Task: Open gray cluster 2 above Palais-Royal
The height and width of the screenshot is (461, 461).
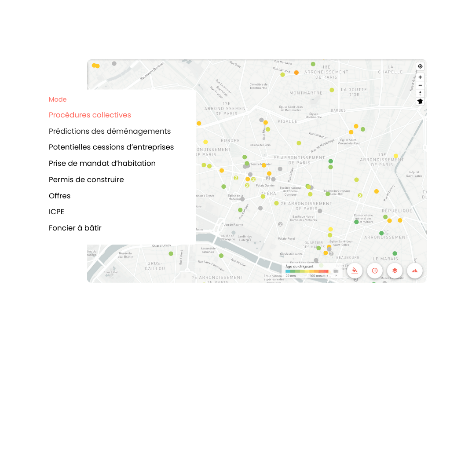Action: pyautogui.click(x=280, y=224)
